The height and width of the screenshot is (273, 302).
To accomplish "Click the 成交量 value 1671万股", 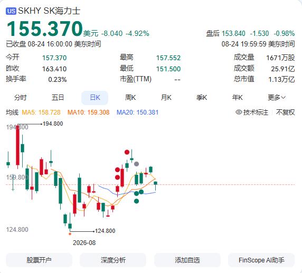I will point(280,58).
